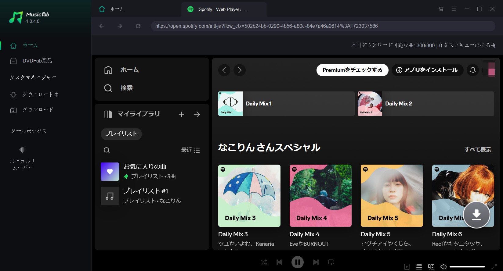Open the Daily Mix 1 shortcut

click(x=286, y=104)
